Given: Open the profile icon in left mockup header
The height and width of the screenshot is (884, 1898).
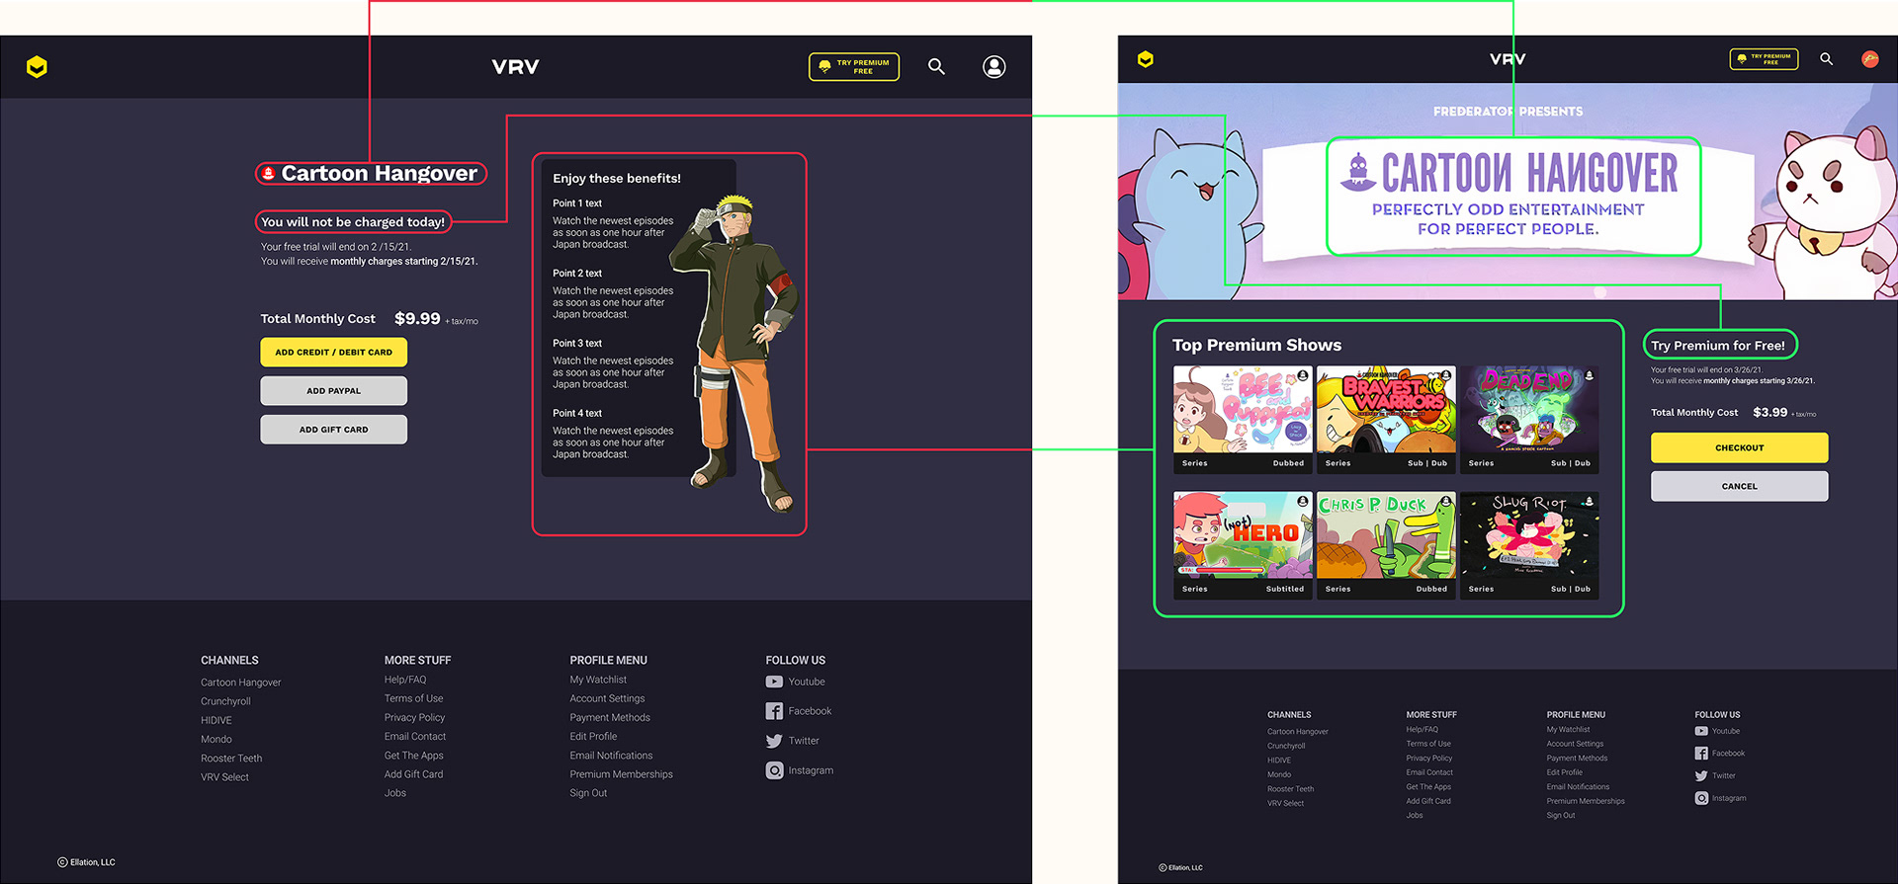Looking at the screenshot, I should 993,66.
